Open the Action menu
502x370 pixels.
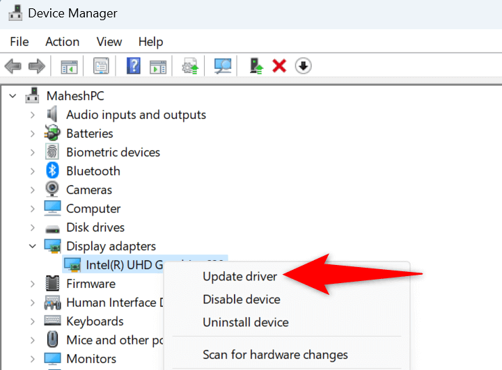tap(62, 42)
